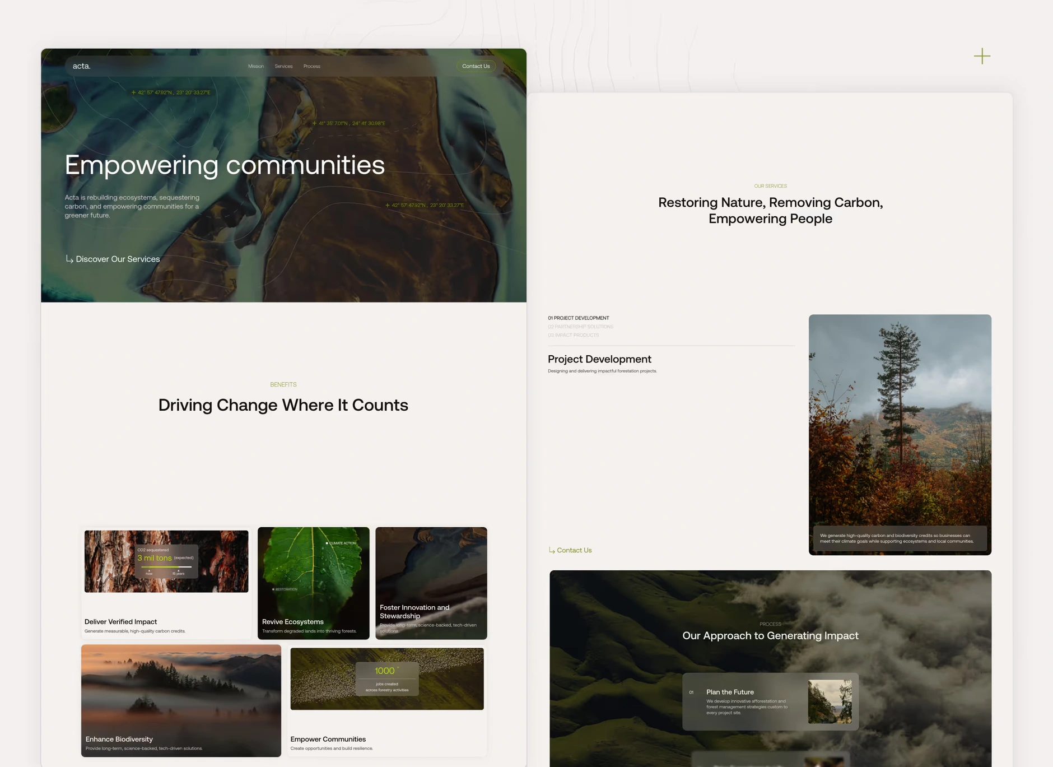Click arrow icon beside lower Contact Us
The height and width of the screenshot is (767, 1053).
point(552,550)
